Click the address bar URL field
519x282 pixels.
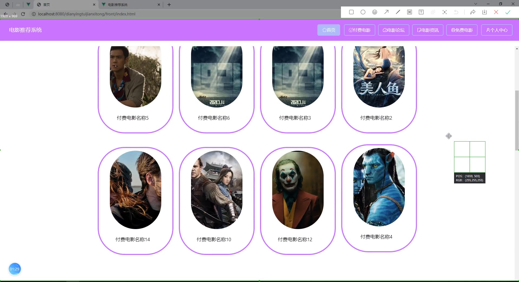tap(184, 14)
